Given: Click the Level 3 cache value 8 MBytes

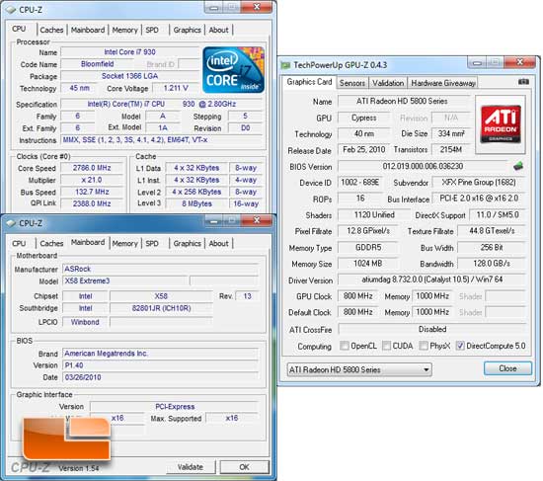Looking at the screenshot, I should click(196, 203).
